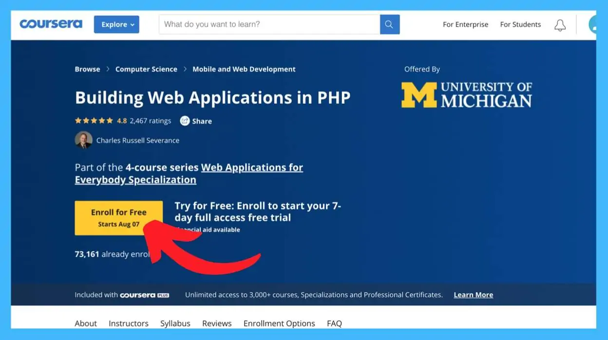The height and width of the screenshot is (340, 608).
Task: Click the Coursera Plus logo in banner
Action: [144, 295]
